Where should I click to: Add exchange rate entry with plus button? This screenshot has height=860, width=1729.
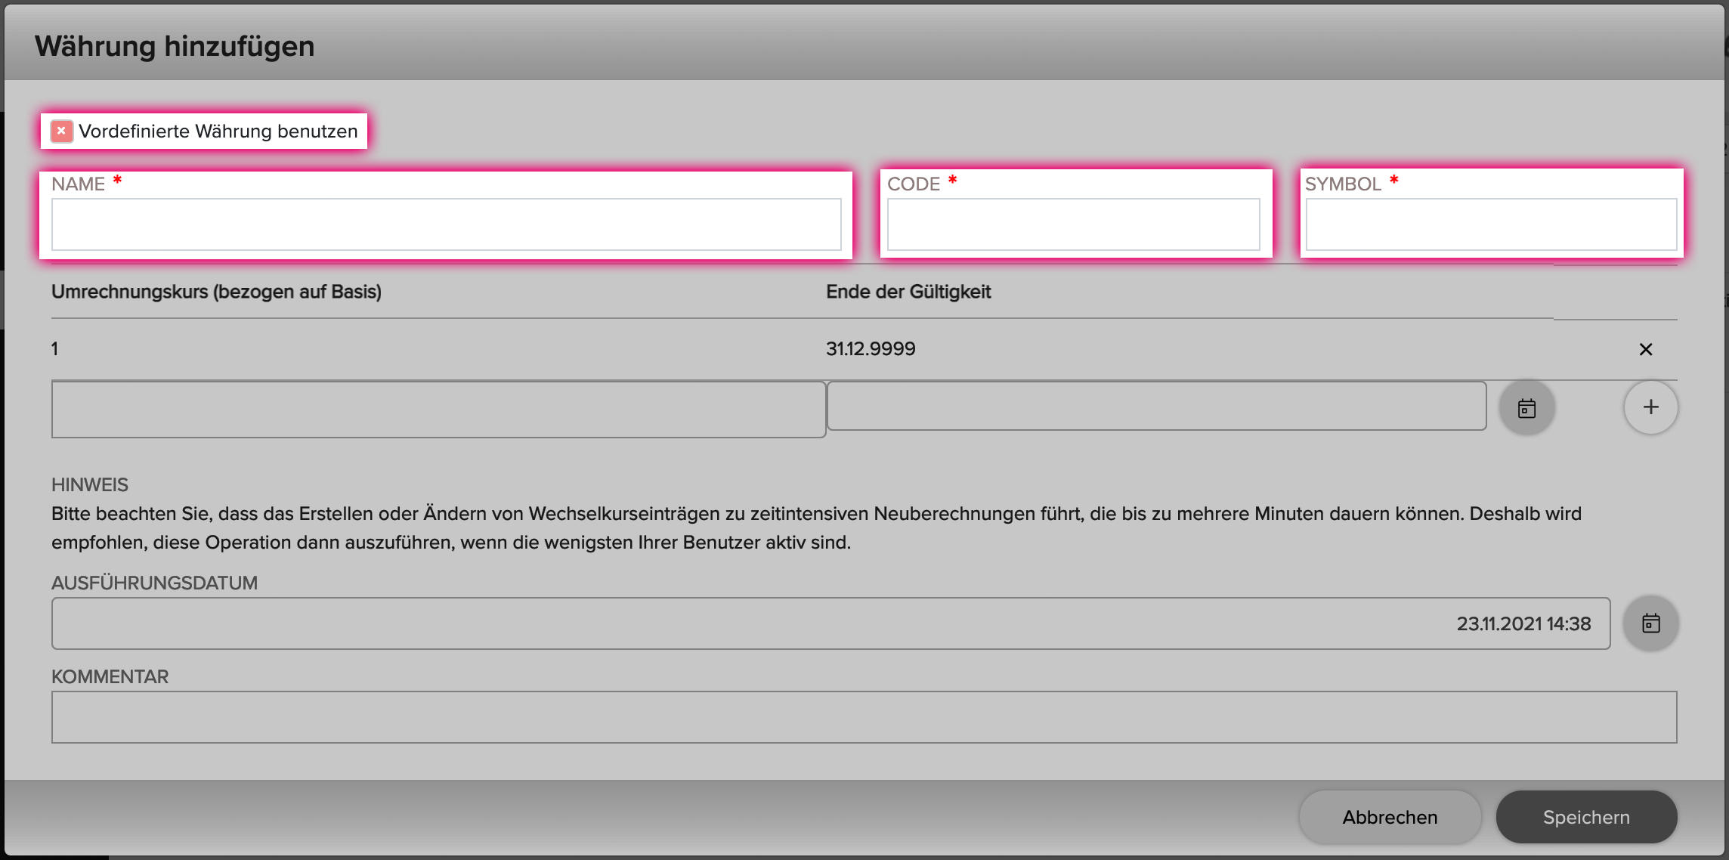(x=1650, y=407)
